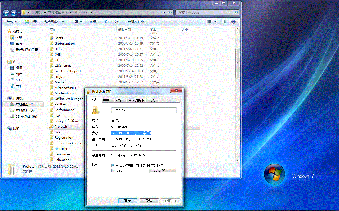Select the 图片 library icon
This screenshot has width=339, height=211.
12,74
